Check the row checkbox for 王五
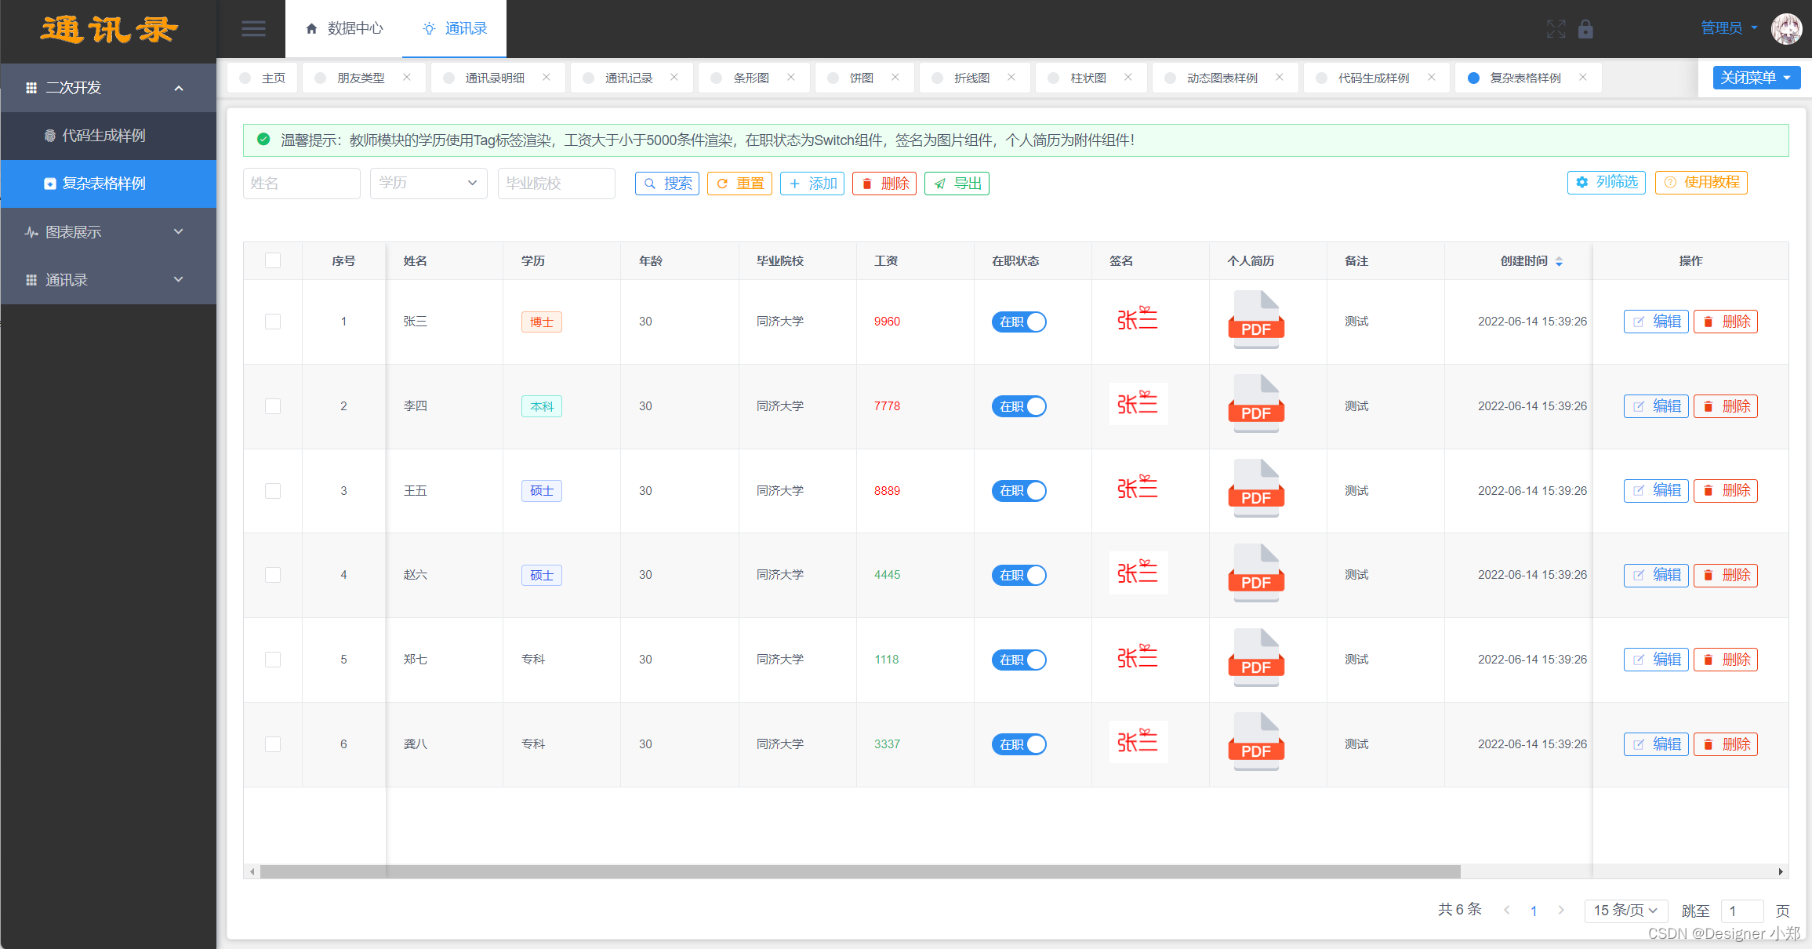 tap(272, 490)
